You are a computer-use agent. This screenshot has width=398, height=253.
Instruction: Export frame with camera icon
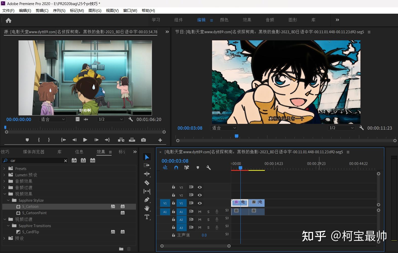[143, 140]
